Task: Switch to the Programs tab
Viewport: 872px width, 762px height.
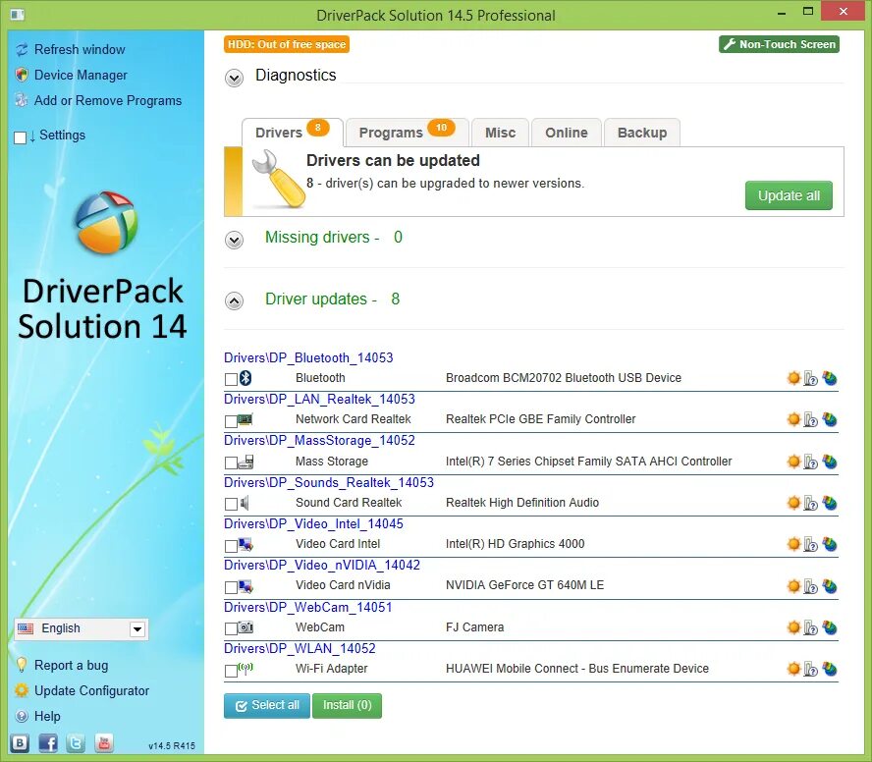Action: [408, 133]
